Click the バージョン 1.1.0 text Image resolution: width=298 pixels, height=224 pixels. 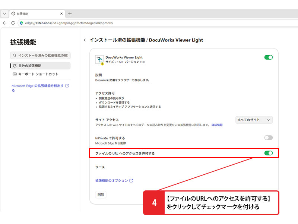tap(135, 62)
